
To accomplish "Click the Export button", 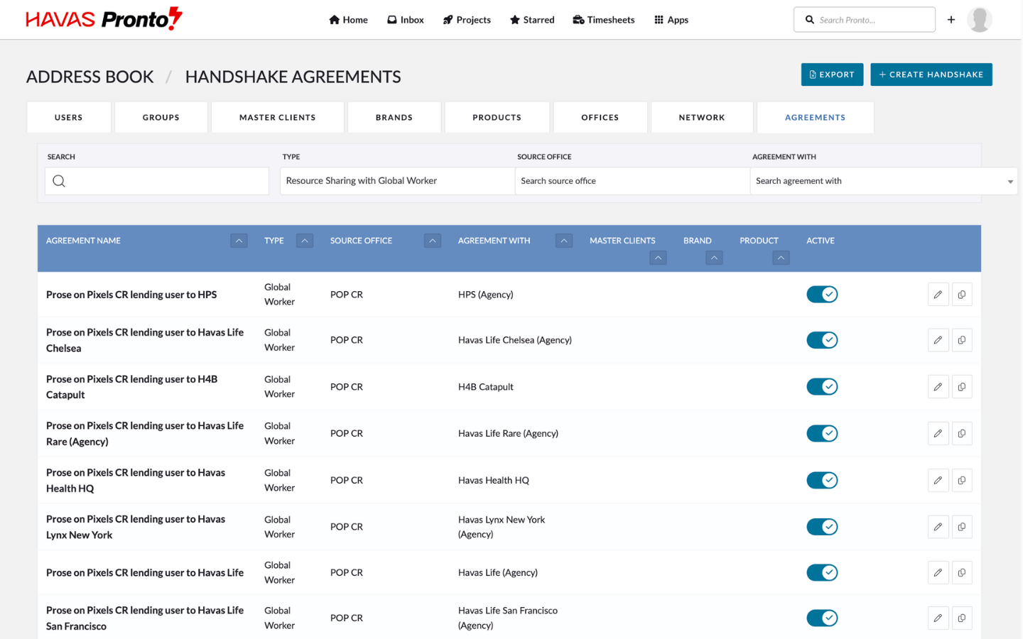I will pyautogui.click(x=832, y=75).
